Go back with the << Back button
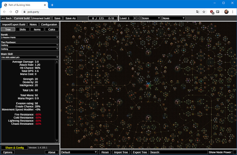The height and width of the screenshot is (155, 237). coord(7,18)
